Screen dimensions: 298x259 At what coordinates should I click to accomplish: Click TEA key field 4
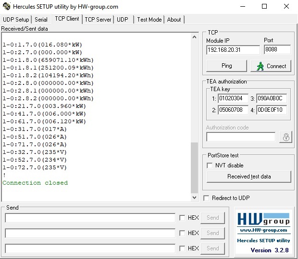[272, 110]
